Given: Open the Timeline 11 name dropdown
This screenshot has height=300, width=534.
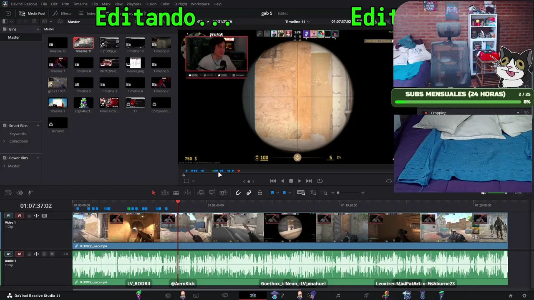Looking at the screenshot, I should (x=308, y=22).
